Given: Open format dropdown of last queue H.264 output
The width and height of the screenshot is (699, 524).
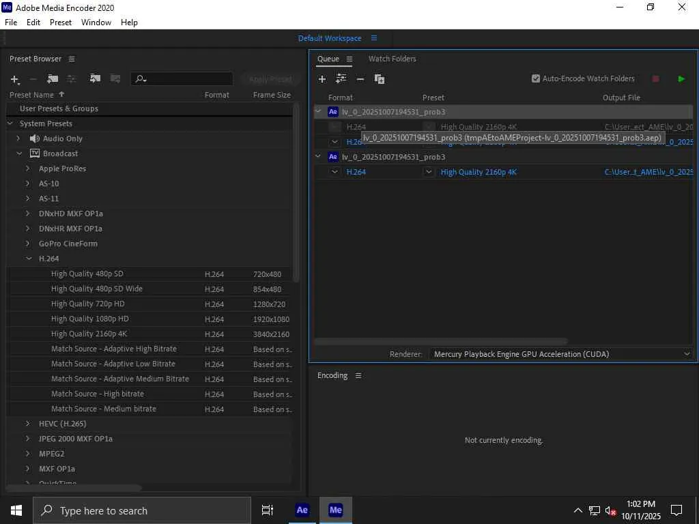Looking at the screenshot, I should coord(334,172).
